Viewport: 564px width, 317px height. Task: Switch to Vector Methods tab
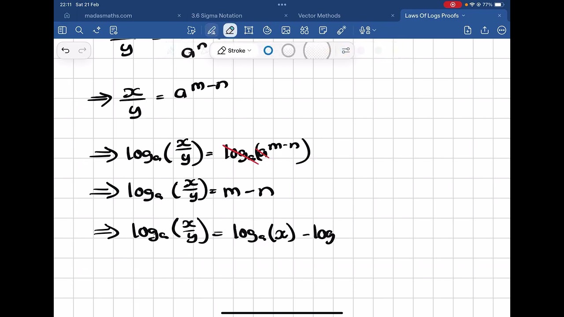click(x=319, y=15)
